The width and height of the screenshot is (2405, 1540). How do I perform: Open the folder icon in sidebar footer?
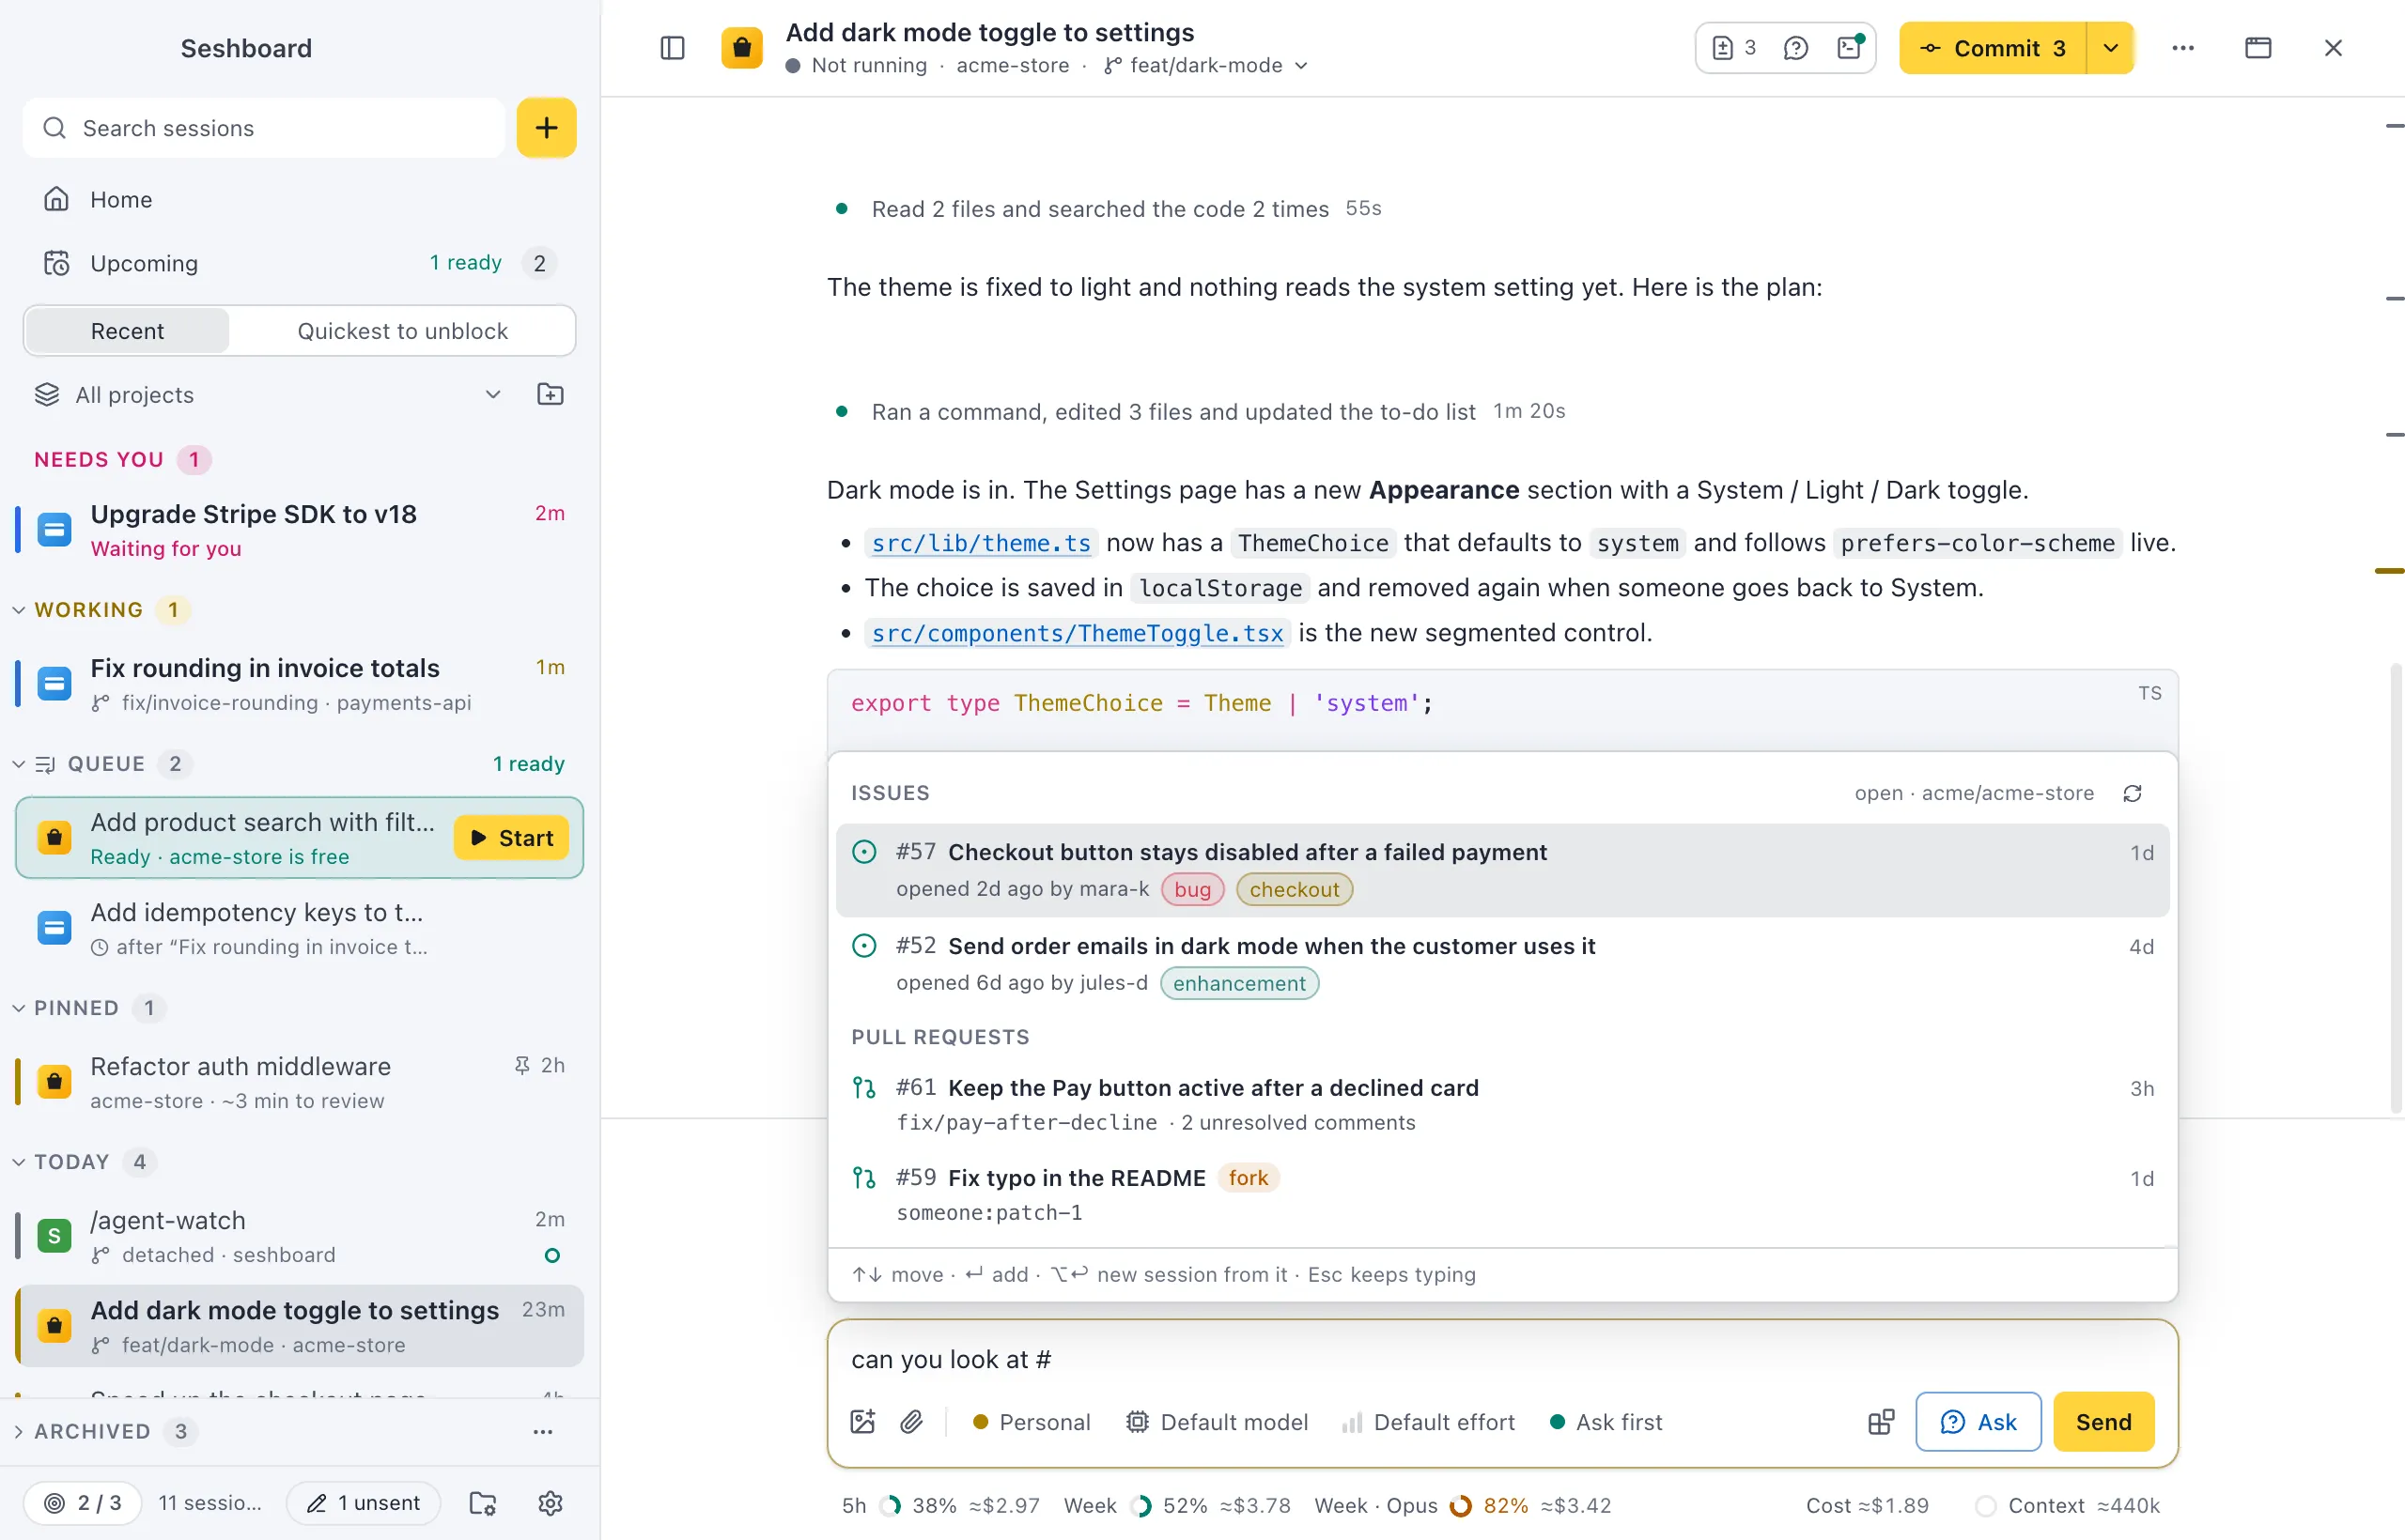(483, 1503)
